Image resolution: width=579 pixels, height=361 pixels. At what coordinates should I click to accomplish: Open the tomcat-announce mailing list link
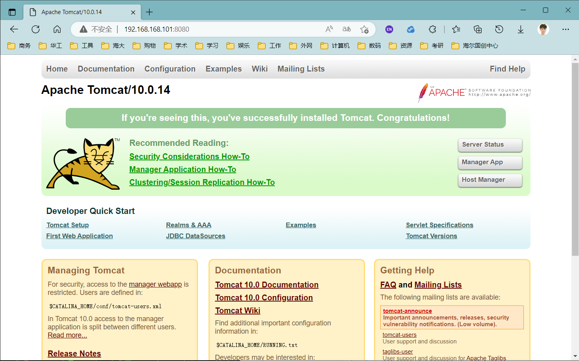[x=407, y=311]
